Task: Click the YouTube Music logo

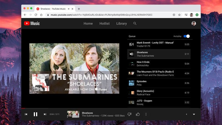Action: point(32,23)
